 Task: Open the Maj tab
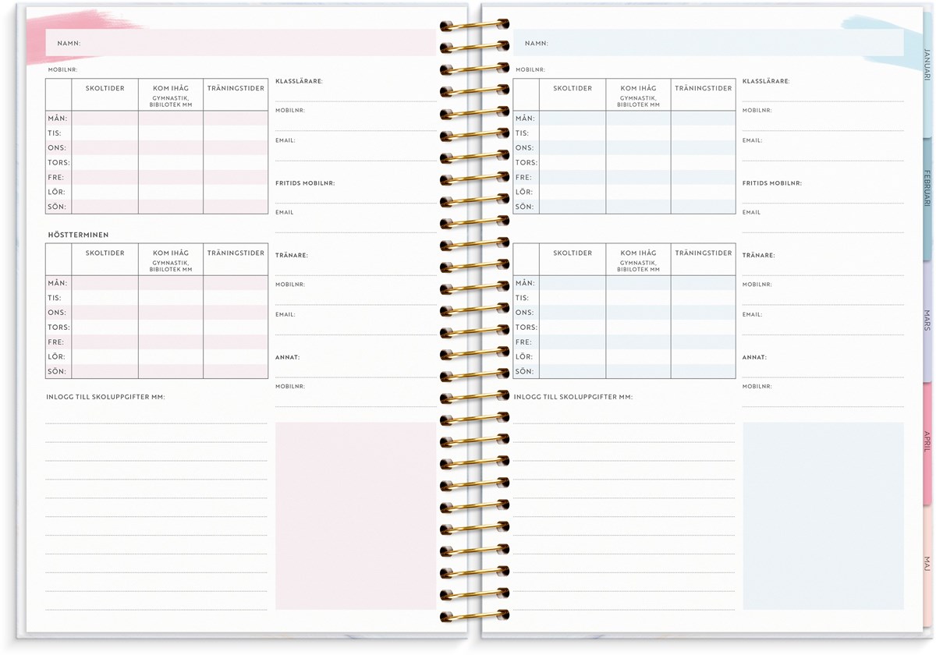tap(927, 563)
